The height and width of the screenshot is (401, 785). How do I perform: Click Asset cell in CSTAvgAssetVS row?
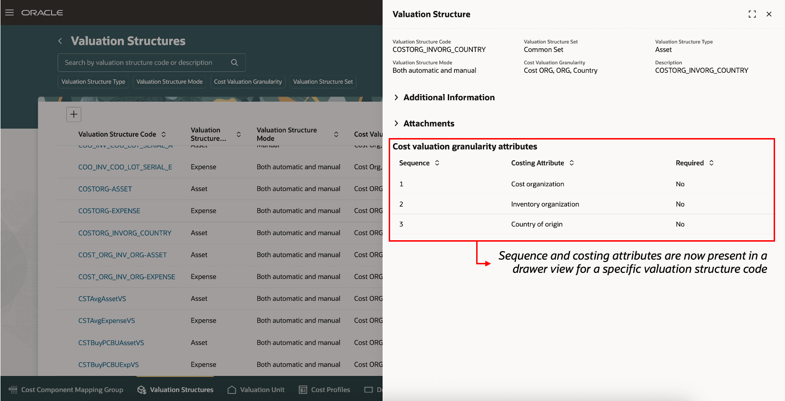[x=199, y=299]
